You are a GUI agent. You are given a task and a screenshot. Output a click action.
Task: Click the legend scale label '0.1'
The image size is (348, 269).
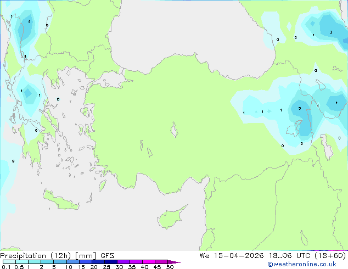click(x=7, y=267)
